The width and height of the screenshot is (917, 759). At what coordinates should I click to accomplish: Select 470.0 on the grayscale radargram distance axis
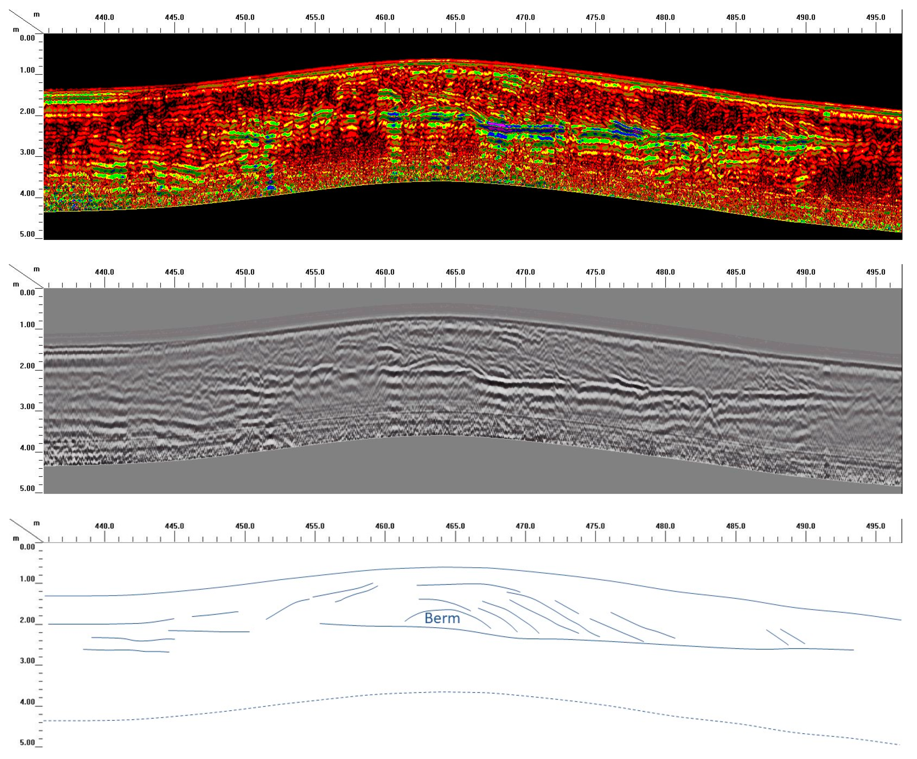click(525, 272)
